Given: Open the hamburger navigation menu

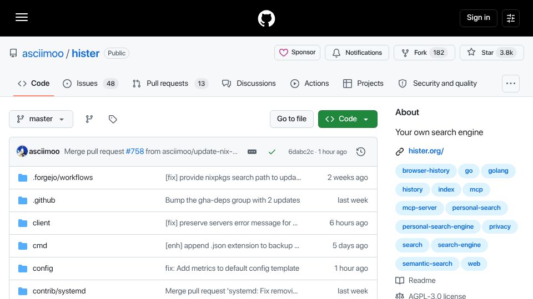Looking at the screenshot, I should (x=22, y=18).
